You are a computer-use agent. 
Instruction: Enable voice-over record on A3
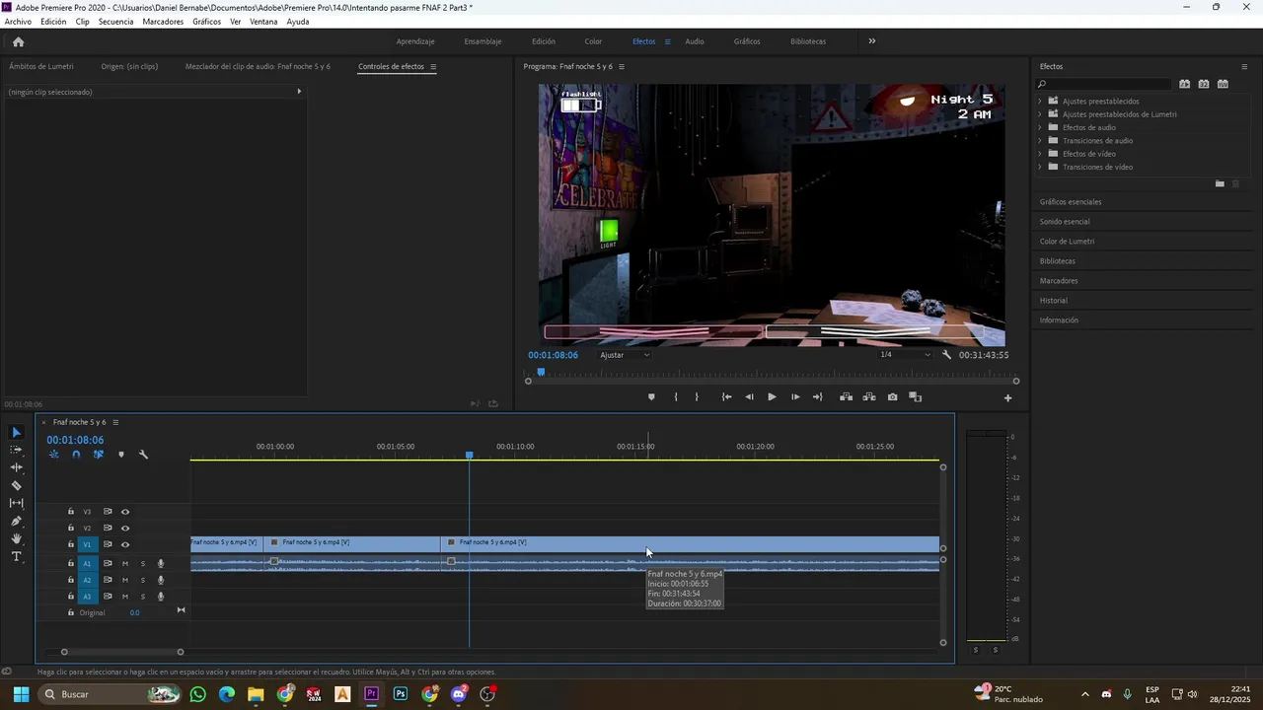pyautogui.click(x=161, y=597)
